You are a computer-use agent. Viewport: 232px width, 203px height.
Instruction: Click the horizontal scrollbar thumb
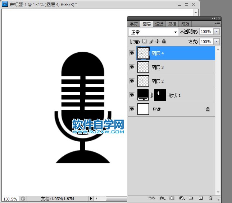tap(116, 199)
